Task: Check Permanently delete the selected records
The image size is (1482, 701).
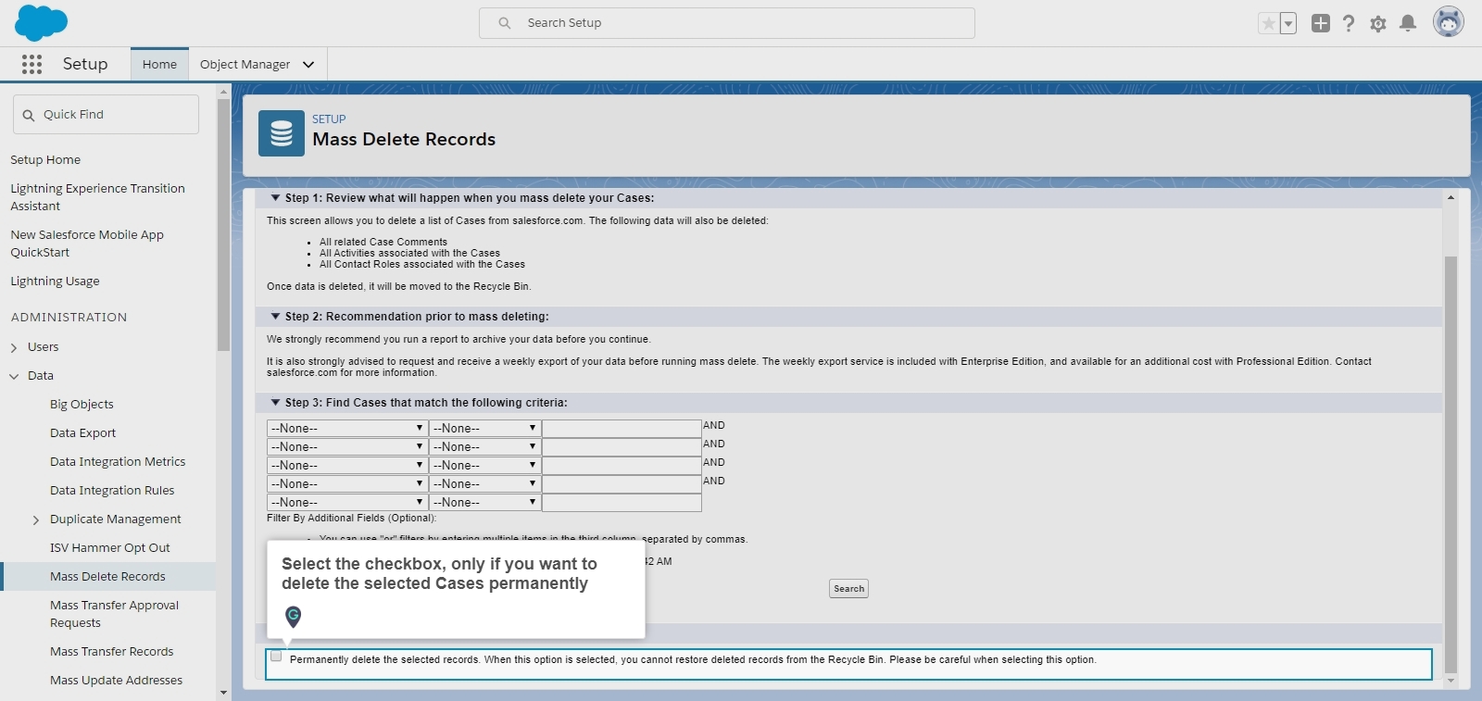Action: [276, 657]
